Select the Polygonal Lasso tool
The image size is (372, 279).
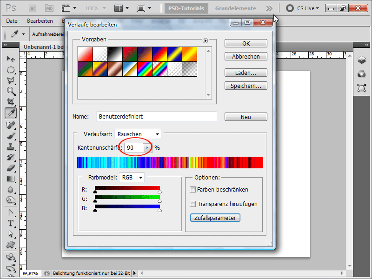pyautogui.click(x=11, y=80)
